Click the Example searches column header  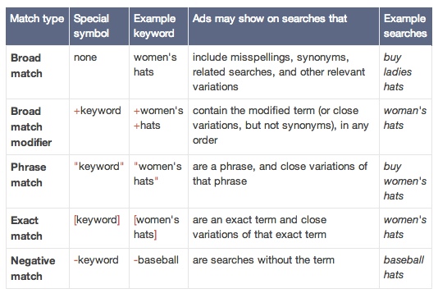click(405, 26)
